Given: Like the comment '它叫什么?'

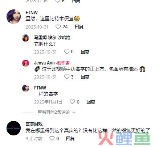Looking at the screenshot, I should click(x=66, y=52).
